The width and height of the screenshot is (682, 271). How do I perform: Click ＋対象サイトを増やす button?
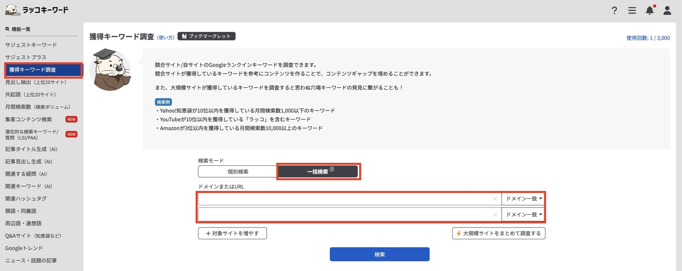[232, 233]
